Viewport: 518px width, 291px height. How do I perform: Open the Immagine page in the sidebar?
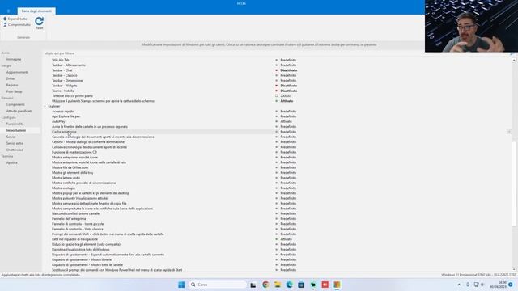point(14,59)
